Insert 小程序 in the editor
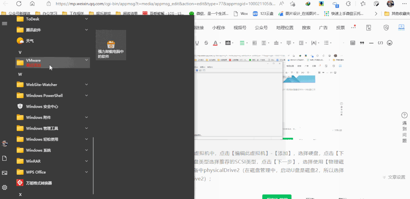Screen dimensions: 410x199 pyautogui.click(x=218, y=28)
